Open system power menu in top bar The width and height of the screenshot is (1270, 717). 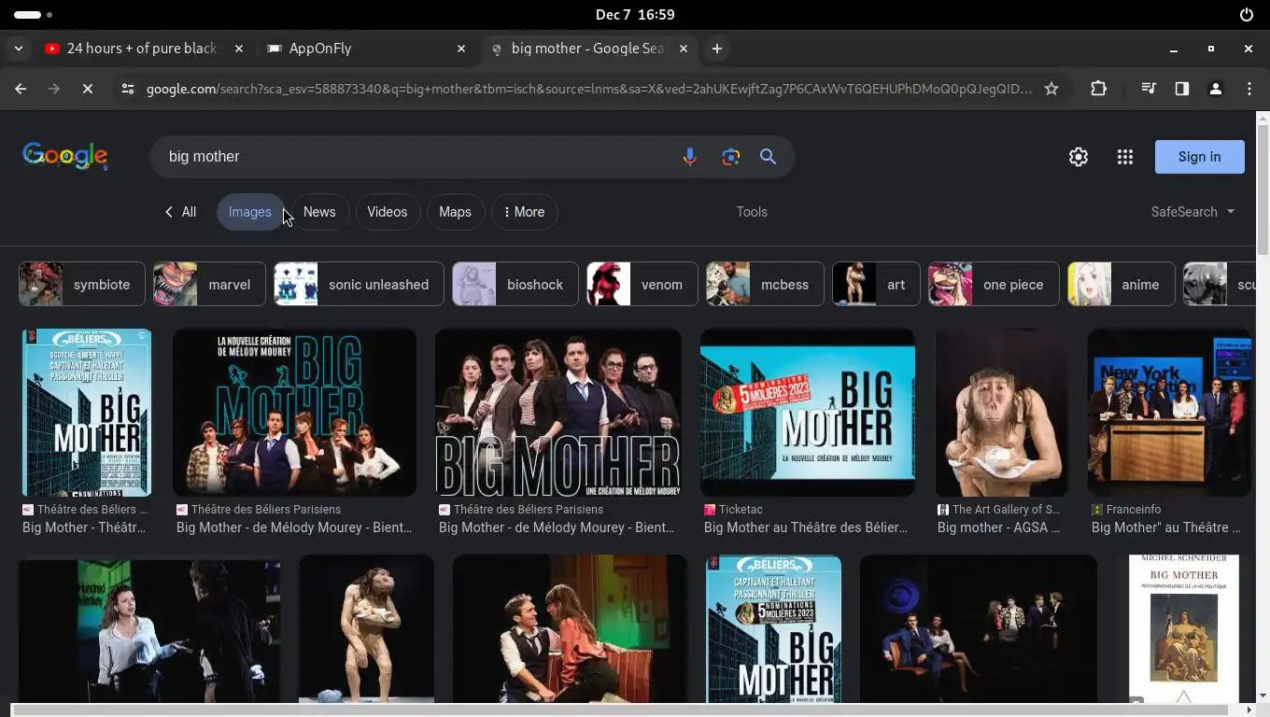click(x=1247, y=14)
